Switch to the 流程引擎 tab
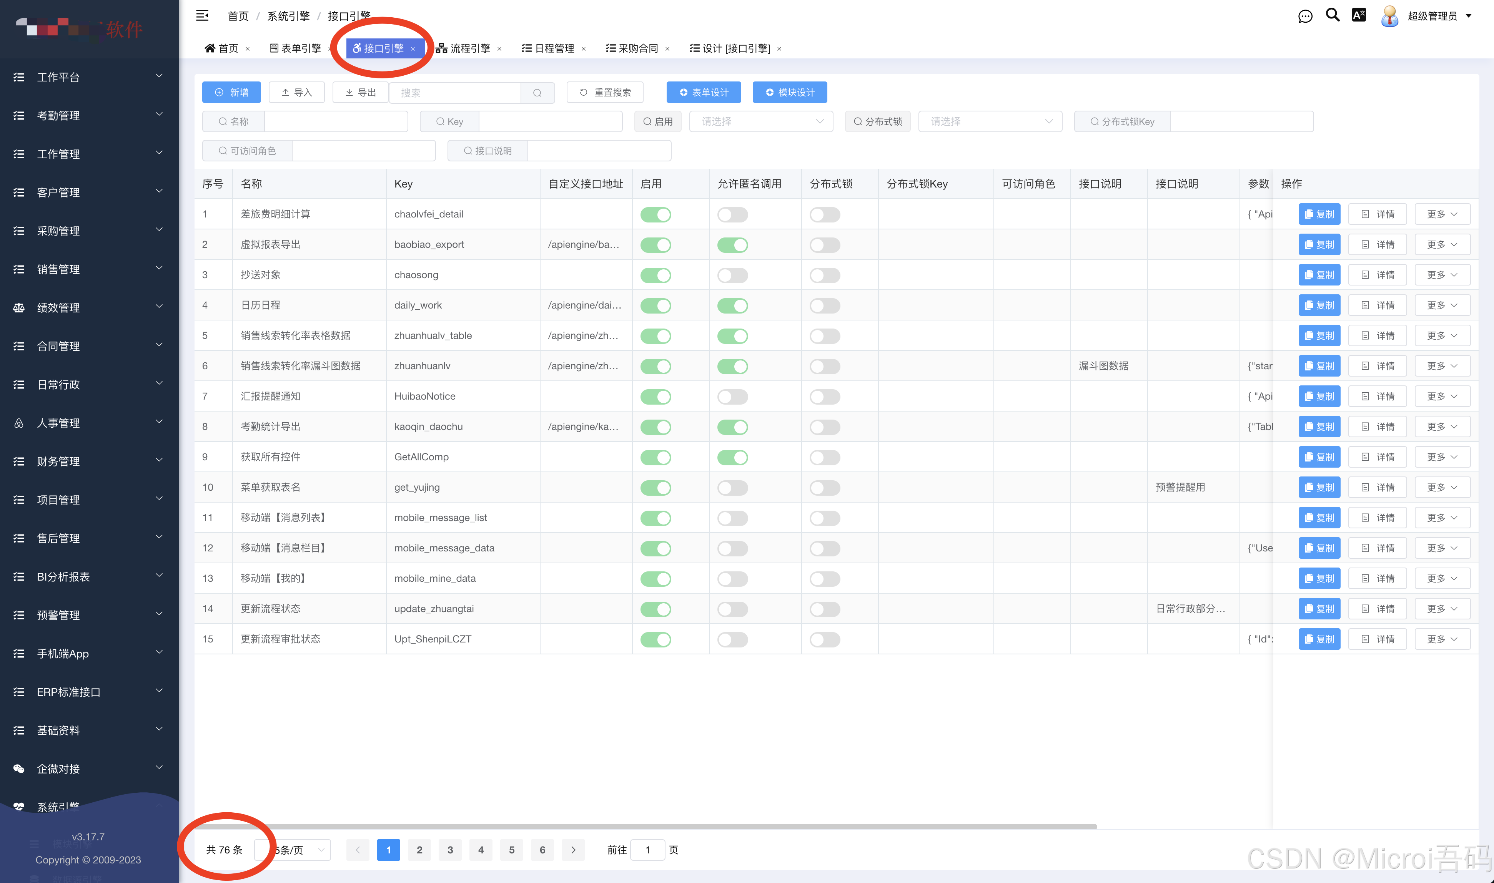 pos(464,49)
